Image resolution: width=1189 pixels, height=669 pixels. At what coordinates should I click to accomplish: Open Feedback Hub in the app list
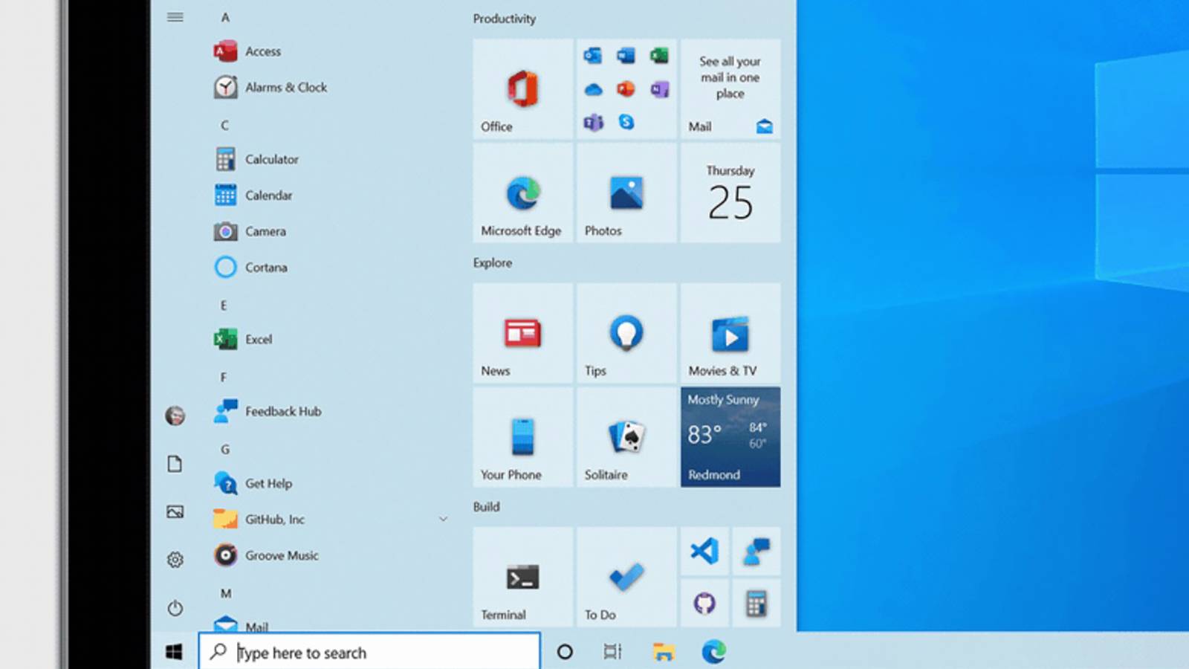tap(268, 411)
